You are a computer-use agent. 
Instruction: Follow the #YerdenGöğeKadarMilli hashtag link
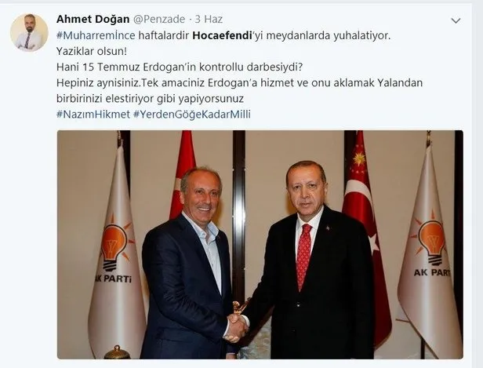tap(192, 115)
